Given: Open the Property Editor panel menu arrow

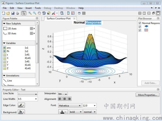Looking at the screenshot, I should [158, 90].
